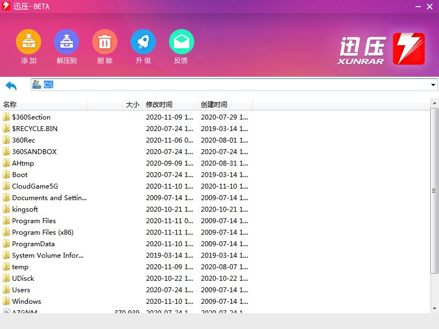
Task: Click 2019-03-14 created date of $RECYCLE.BIN
Action: [224, 128]
